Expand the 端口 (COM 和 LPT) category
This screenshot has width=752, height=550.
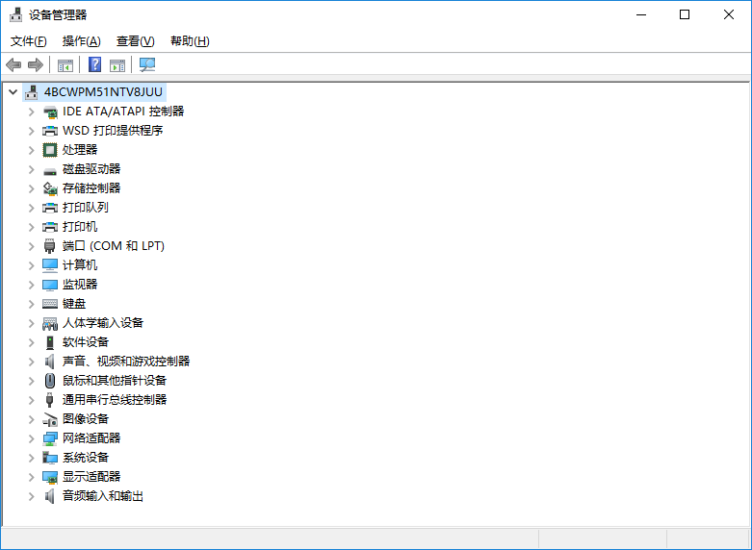pyautogui.click(x=31, y=245)
